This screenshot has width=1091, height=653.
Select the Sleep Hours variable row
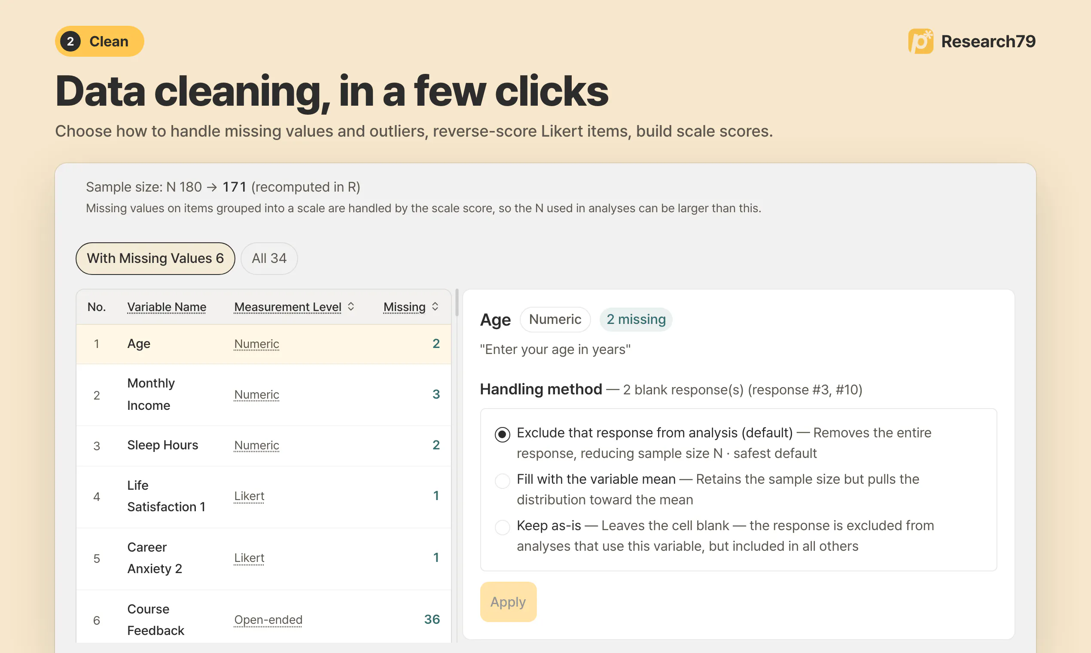263,446
